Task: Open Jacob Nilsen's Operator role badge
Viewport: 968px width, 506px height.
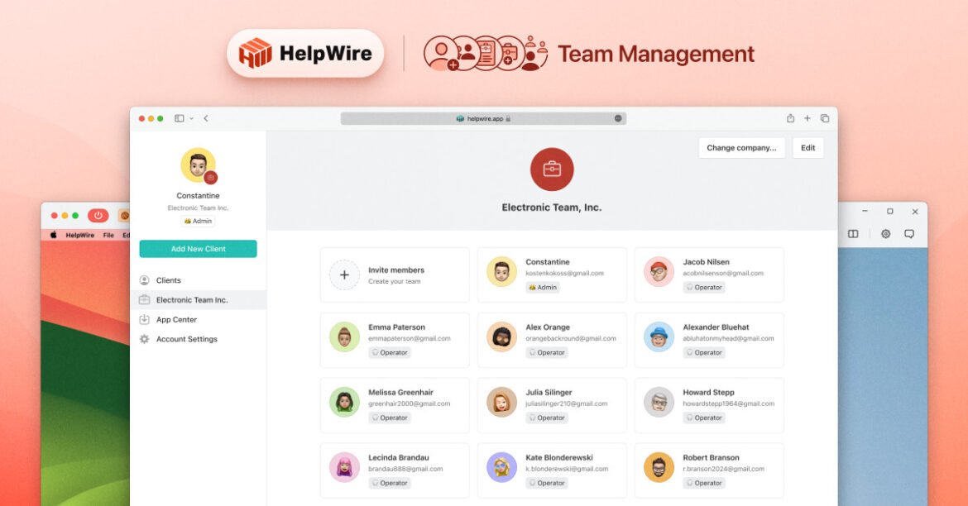Action: coord(704,288)
